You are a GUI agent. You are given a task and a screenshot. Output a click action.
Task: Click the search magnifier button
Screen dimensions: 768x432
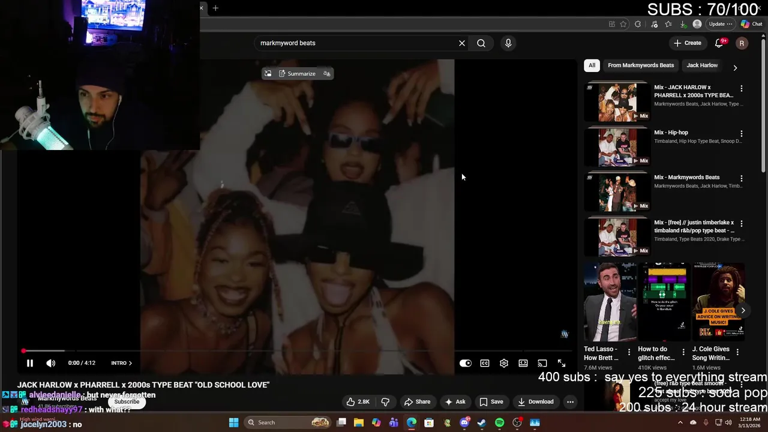pos(481,43)
